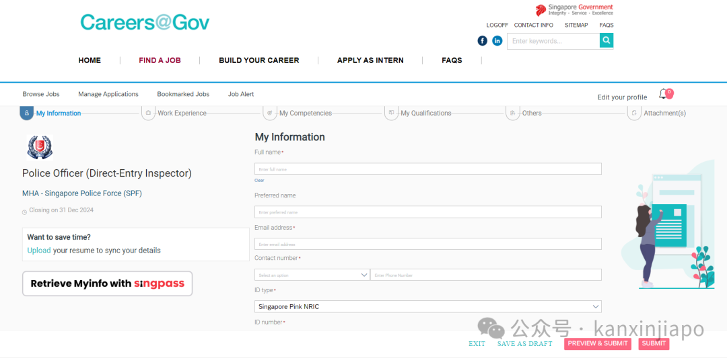Select the Others step icon
The height and width of the screenshot is (358, 727).
point(512,113)
